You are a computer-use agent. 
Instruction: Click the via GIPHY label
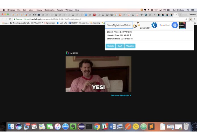coord(74,53)
